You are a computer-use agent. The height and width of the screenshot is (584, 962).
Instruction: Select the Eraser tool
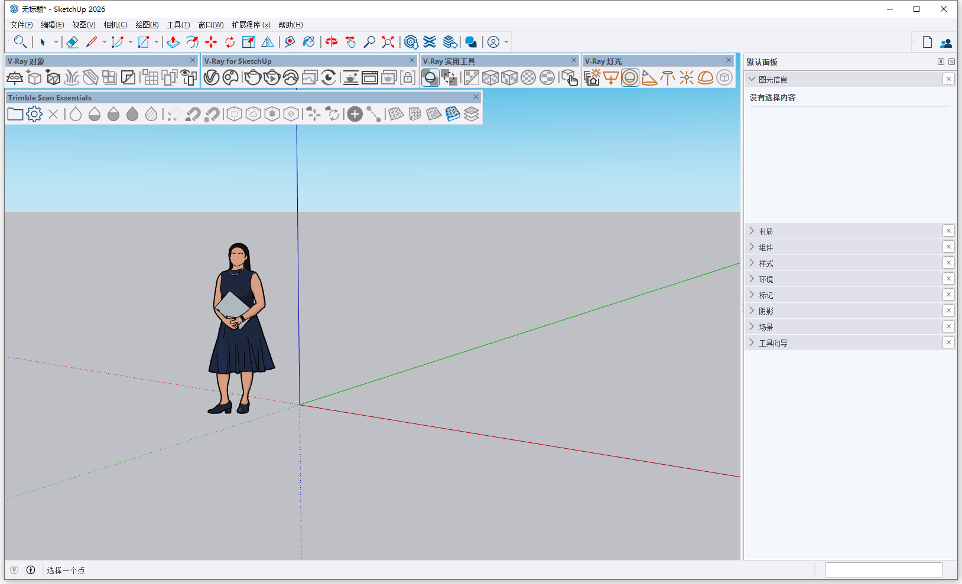[x=72, y=42]
